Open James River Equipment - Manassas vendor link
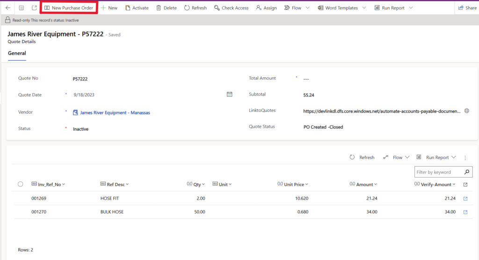This screenshot has width=479, height=260. pyautogui.click(x=115, y=113)
